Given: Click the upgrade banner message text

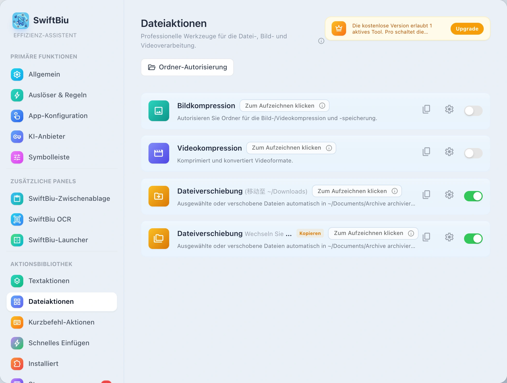Looking at the screenshot, I should [392, 29].
